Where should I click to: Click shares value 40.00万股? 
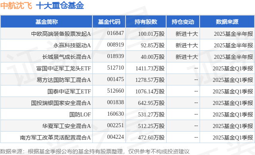(x=153, y=57)
